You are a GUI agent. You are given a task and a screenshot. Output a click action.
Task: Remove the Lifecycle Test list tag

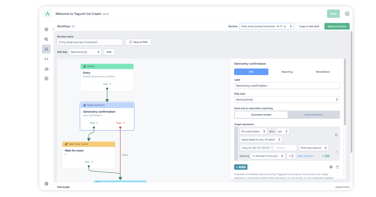tap(272, 148)
